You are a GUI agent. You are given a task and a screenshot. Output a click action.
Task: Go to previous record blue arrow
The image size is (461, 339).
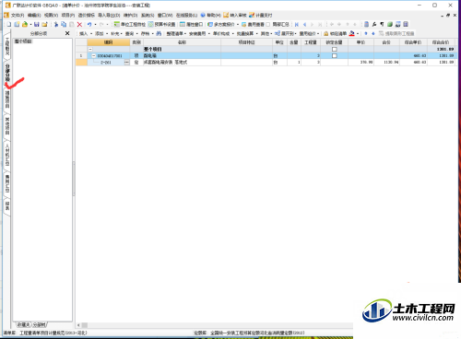coord(304,24)
